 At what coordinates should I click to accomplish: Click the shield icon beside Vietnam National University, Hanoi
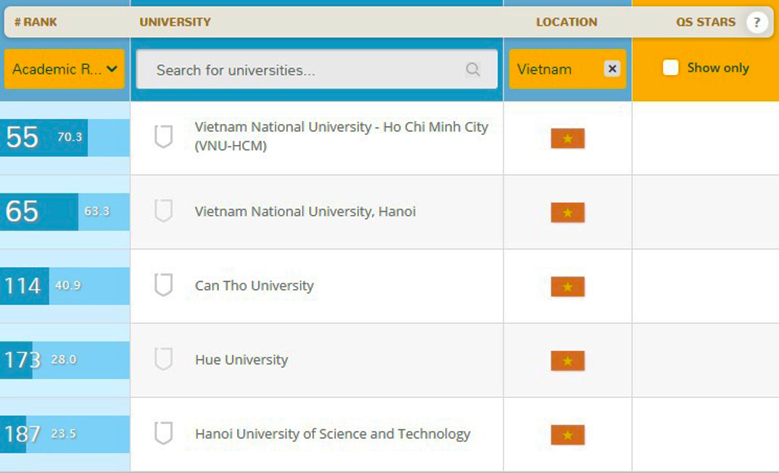coord(164,211)
